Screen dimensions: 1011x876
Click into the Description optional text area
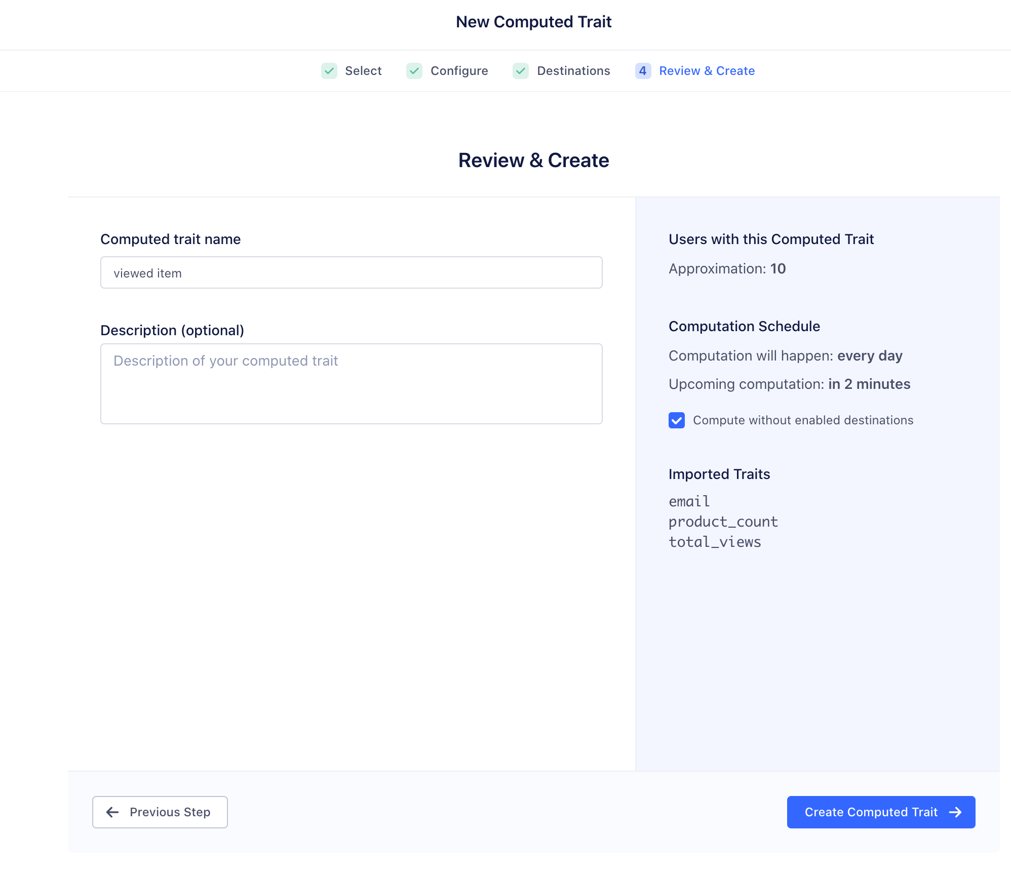click(x=351, y=384)
